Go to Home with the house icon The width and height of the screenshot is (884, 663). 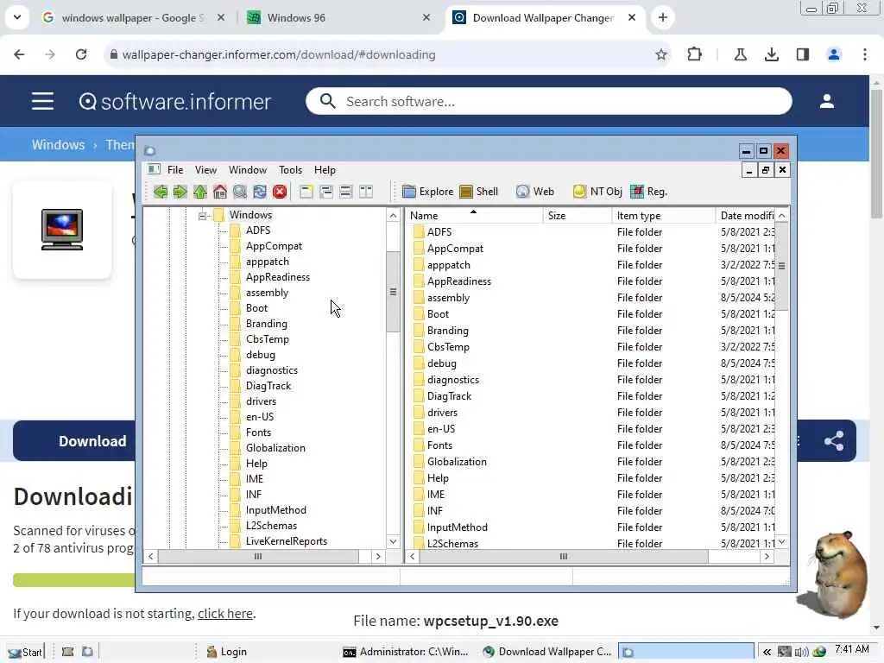(x=220, y=192)
